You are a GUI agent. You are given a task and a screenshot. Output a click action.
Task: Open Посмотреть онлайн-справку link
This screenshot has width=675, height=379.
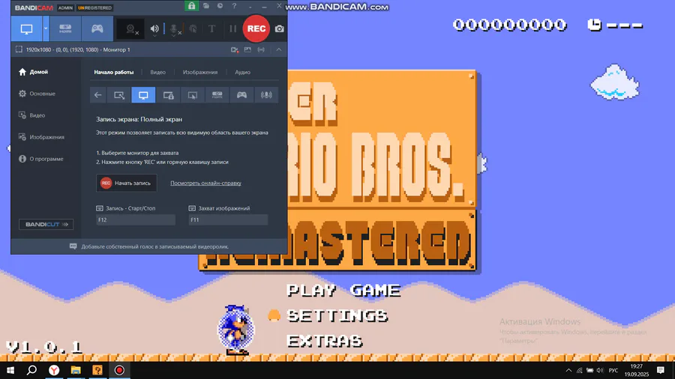[205, 183]
